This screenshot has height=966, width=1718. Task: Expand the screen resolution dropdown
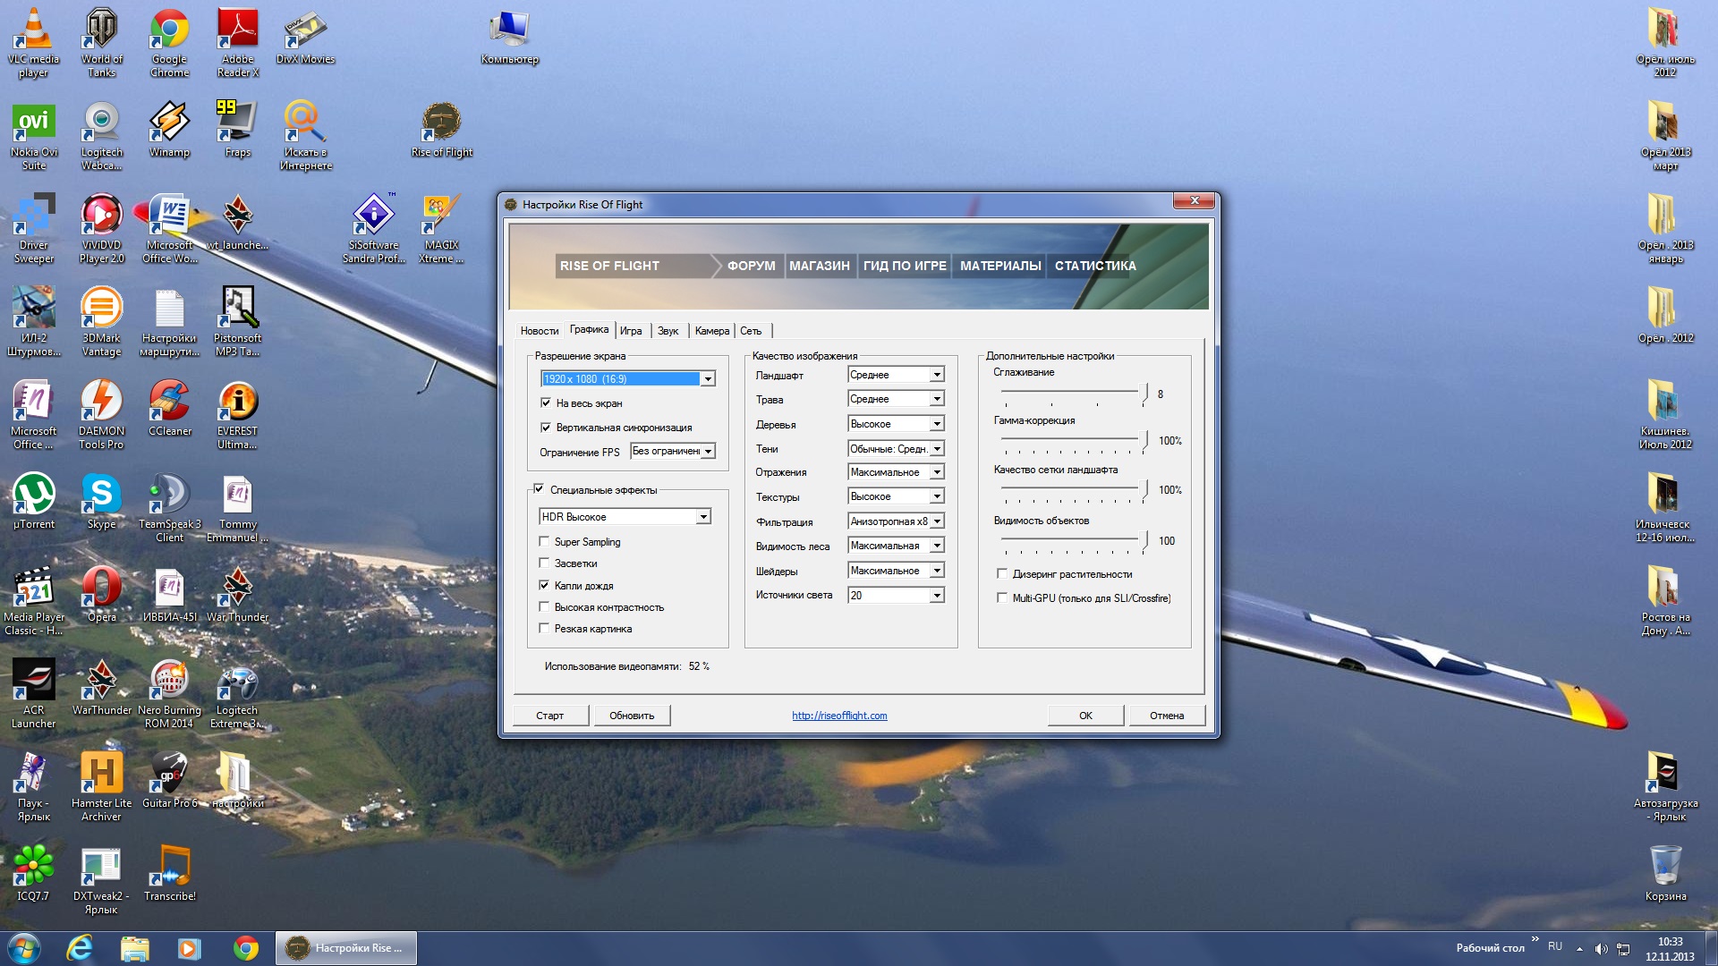click(707, 379)
